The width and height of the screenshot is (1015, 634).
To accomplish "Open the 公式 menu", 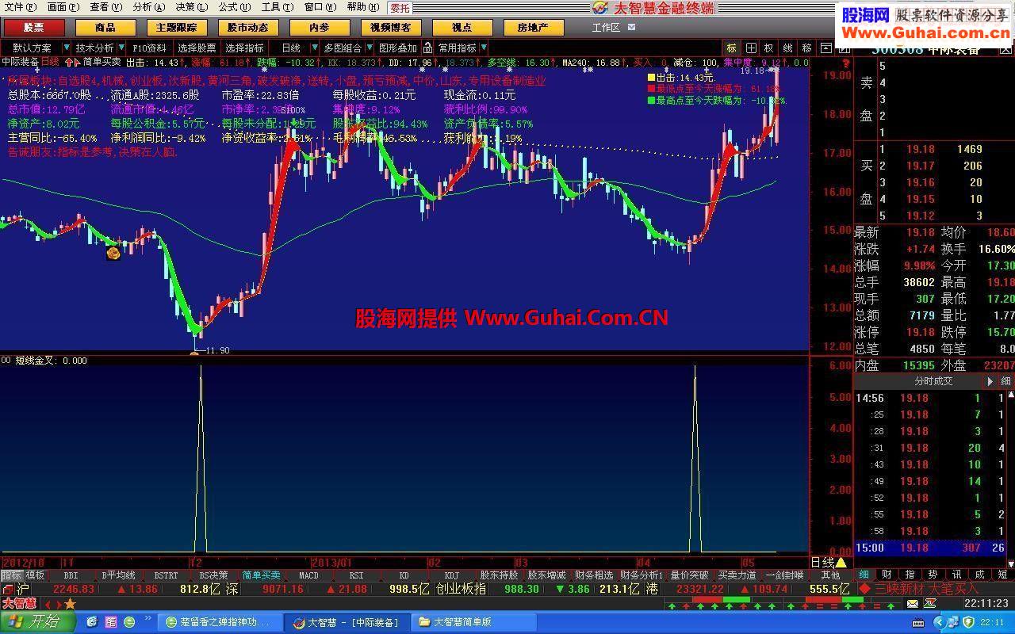I will click(x=234, y=7).
